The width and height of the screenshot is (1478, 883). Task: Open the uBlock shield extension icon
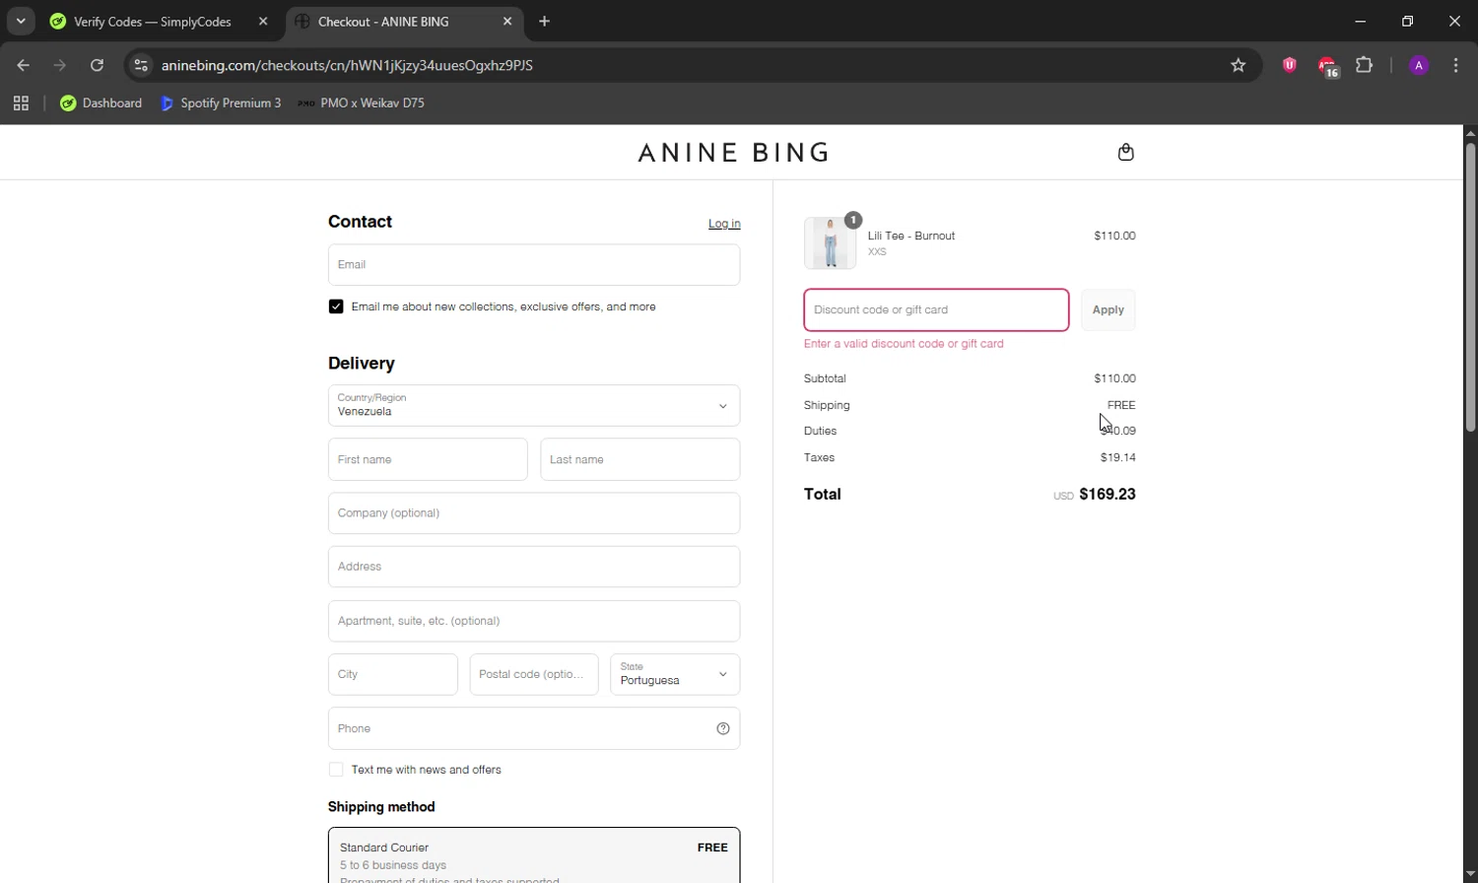tap(1289, 65)
